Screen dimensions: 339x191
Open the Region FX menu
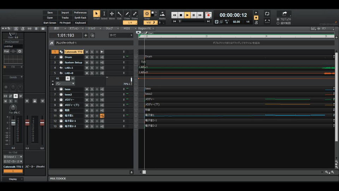click(144, 28)
